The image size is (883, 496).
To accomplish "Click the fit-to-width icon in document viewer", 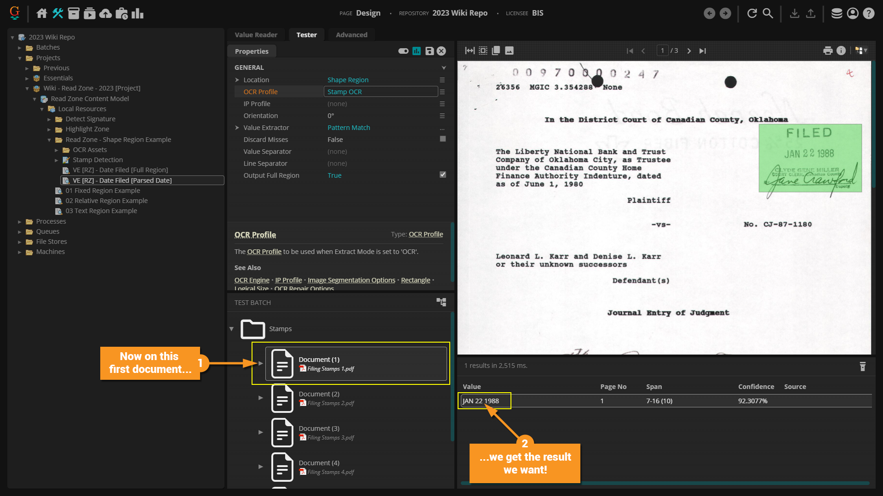I will pos(470,51).
